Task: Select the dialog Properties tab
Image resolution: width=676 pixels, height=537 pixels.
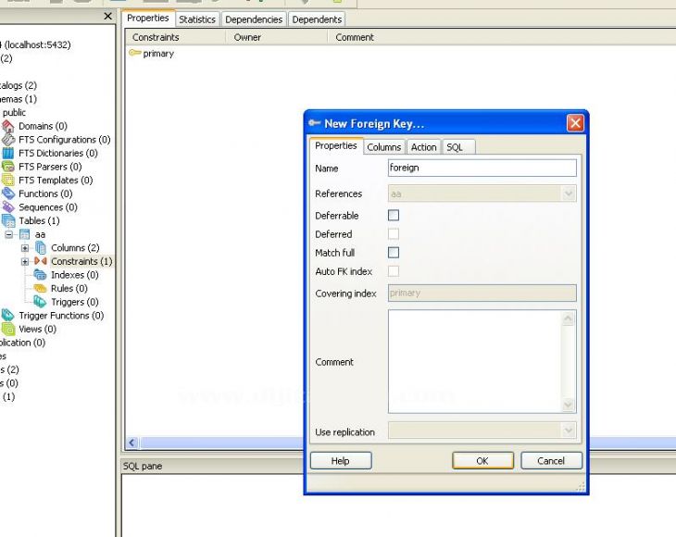Action: point(336,145)
